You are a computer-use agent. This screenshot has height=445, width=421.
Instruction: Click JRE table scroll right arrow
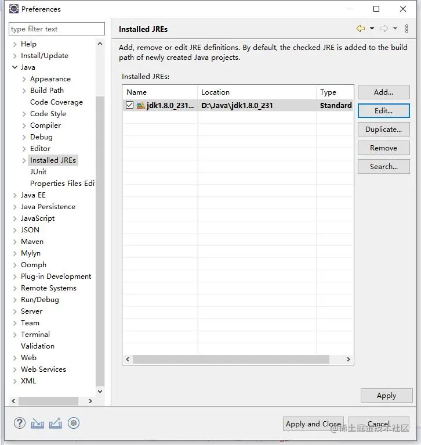[349, 359]
